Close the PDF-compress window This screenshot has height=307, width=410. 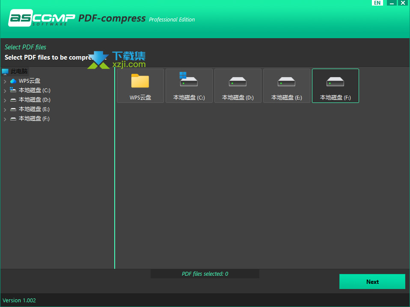[x=403, y=3]
